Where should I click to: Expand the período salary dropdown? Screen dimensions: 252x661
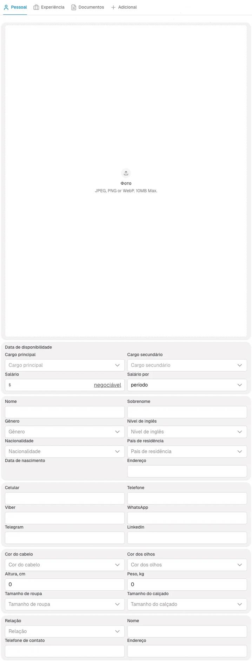[x=187, y=385]
